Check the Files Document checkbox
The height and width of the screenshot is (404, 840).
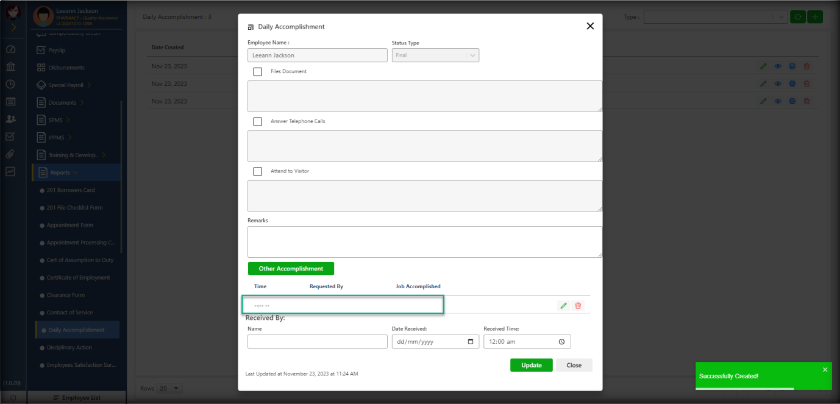point(258,71)
